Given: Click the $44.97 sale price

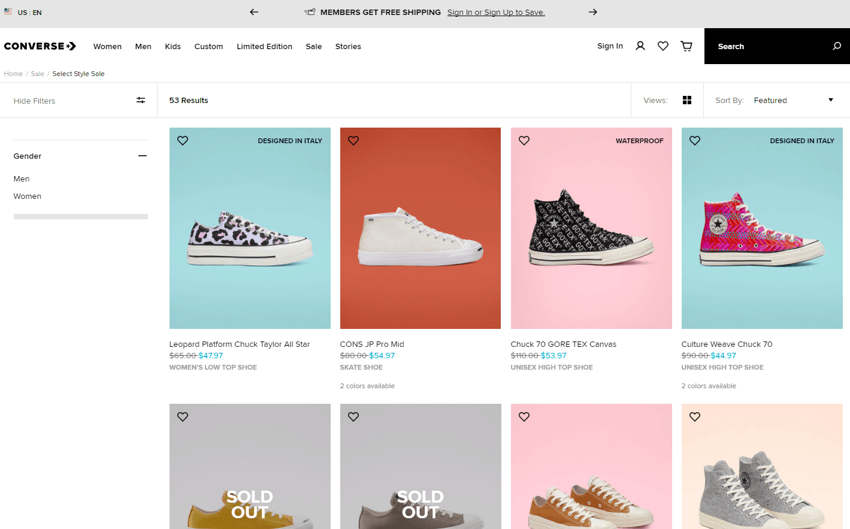Looking at the screenshot, I should (x=724, y=355).
